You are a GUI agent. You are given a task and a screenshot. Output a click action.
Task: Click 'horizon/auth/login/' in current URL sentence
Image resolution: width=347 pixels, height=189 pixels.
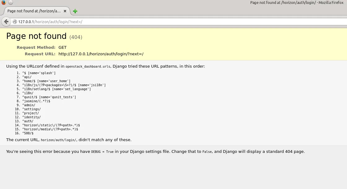point(59,140)
